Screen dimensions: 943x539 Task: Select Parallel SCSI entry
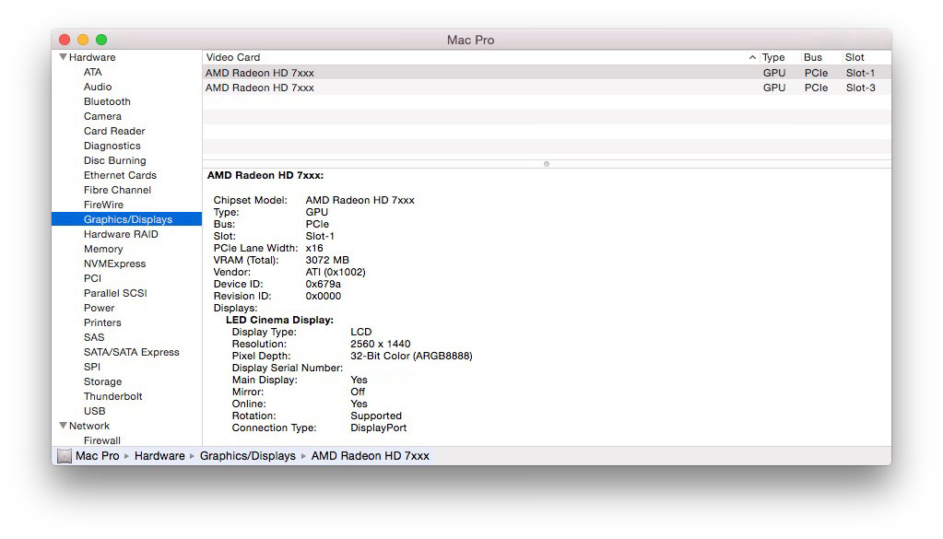coord(115,293)
